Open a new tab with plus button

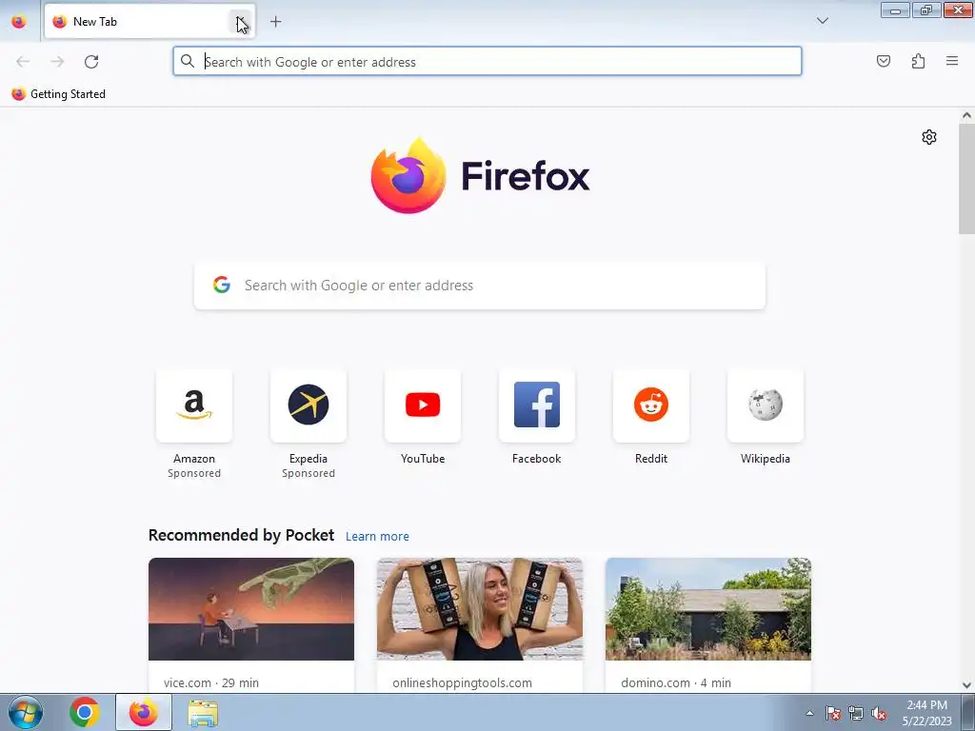[275, 22]
